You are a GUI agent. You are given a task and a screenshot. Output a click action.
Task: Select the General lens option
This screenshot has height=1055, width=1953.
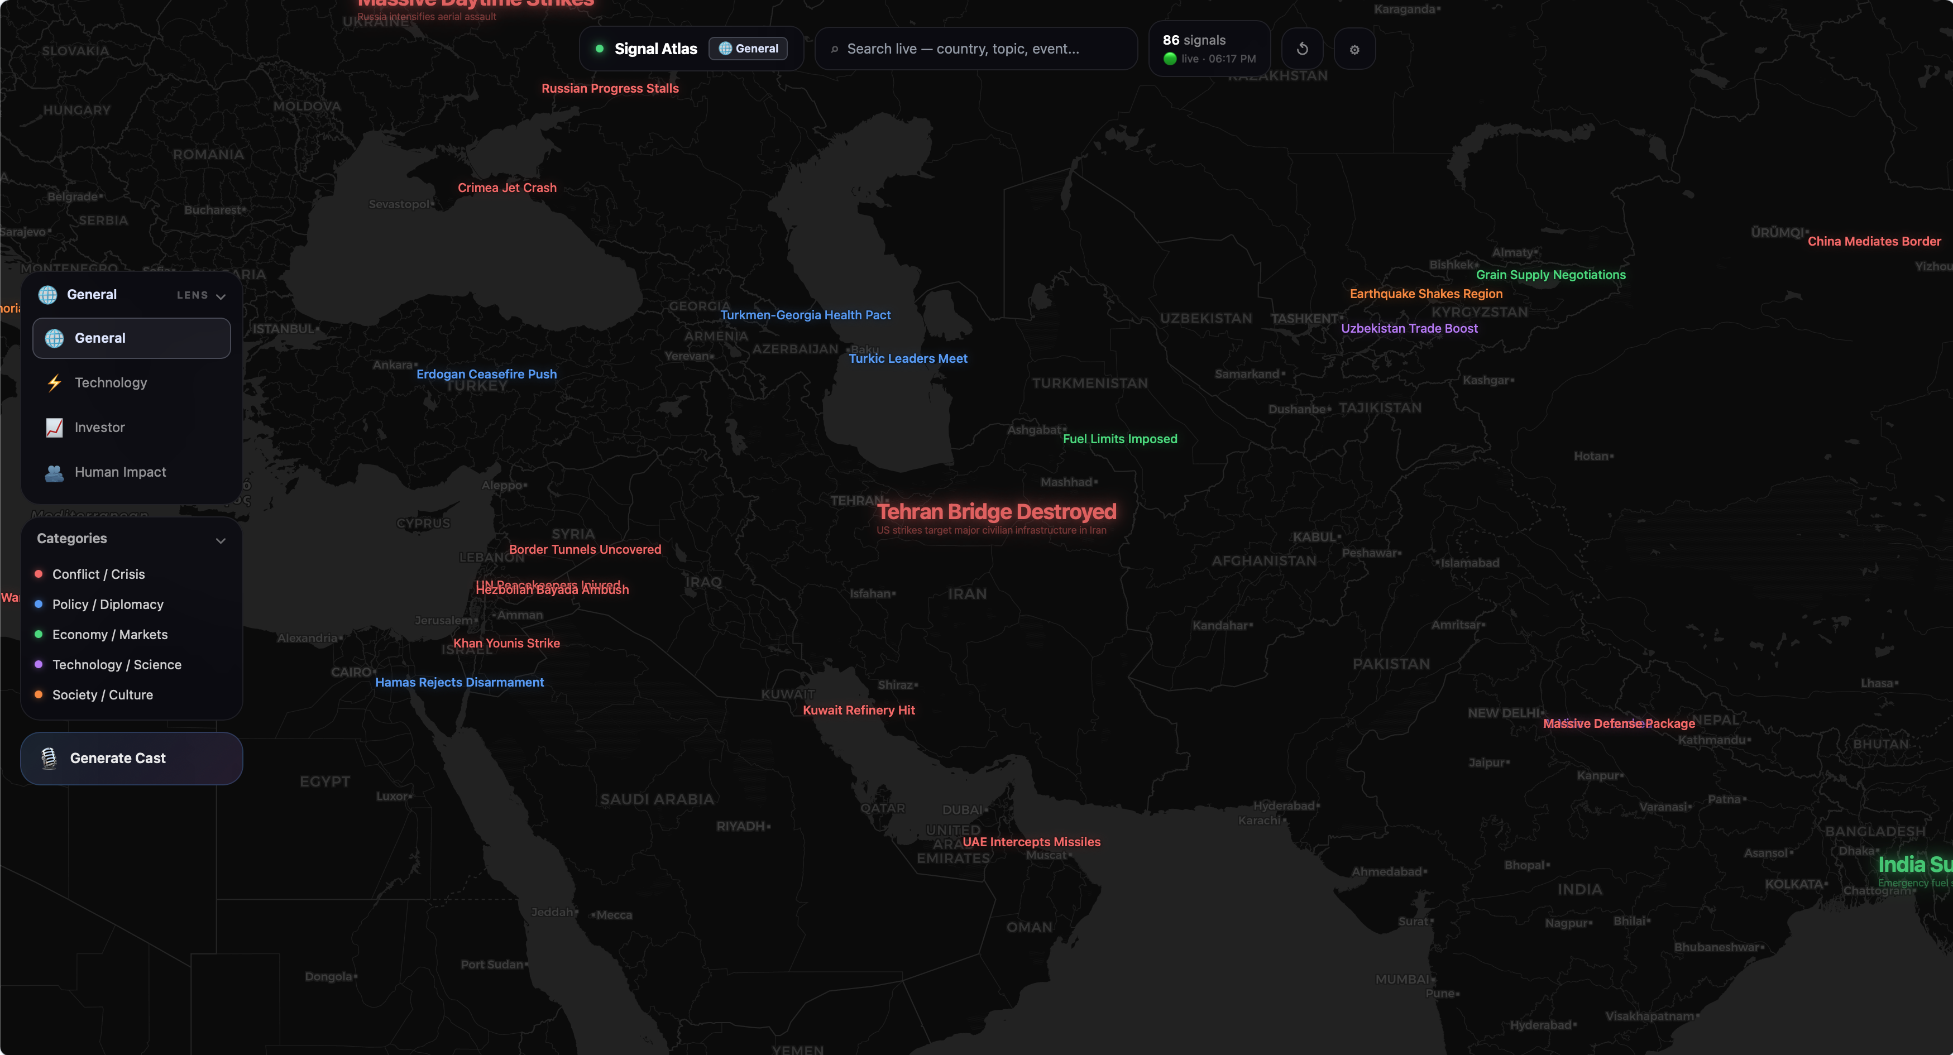point(131,338)
